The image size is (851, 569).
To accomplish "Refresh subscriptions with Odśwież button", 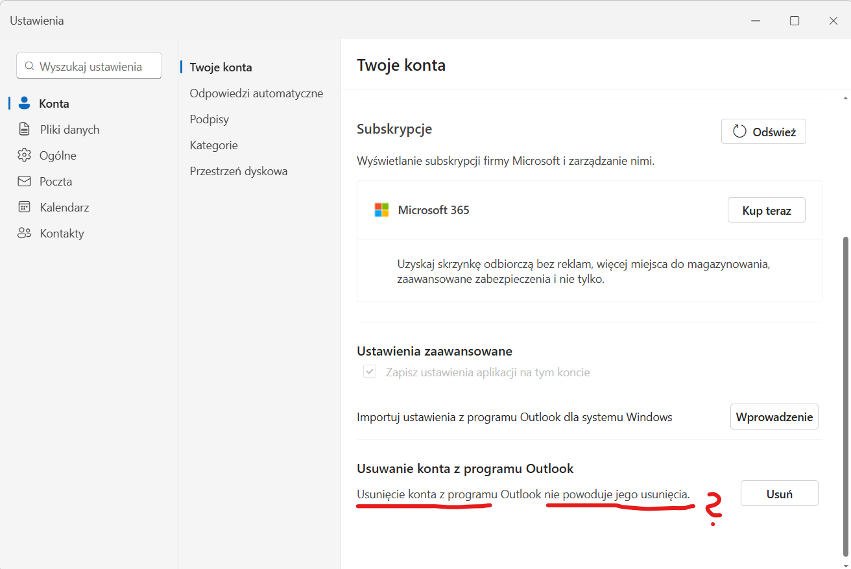I will (x=763, y=132).
